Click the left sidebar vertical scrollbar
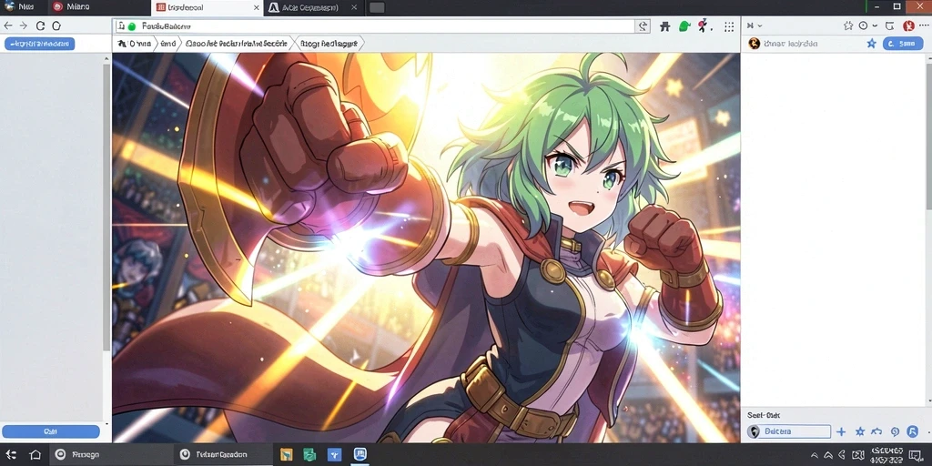This screenshot has height=466, width=932. click(106, 208)
